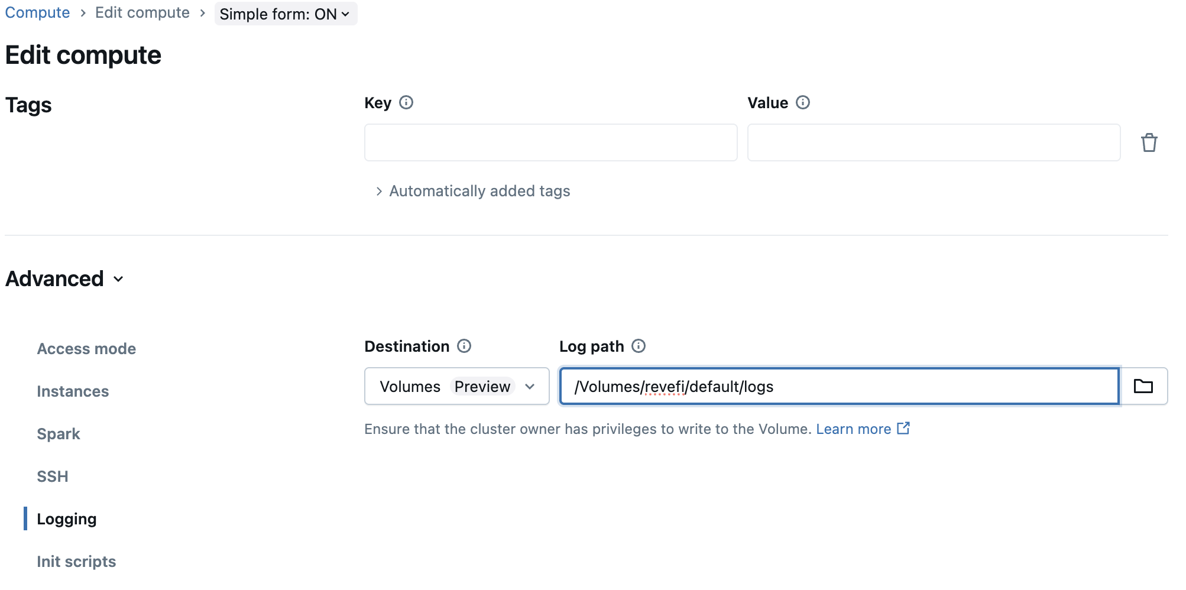Go to Compute via breadcrumb link
The height and width of the screenshot is (590, 1186).
click(37, 13)
